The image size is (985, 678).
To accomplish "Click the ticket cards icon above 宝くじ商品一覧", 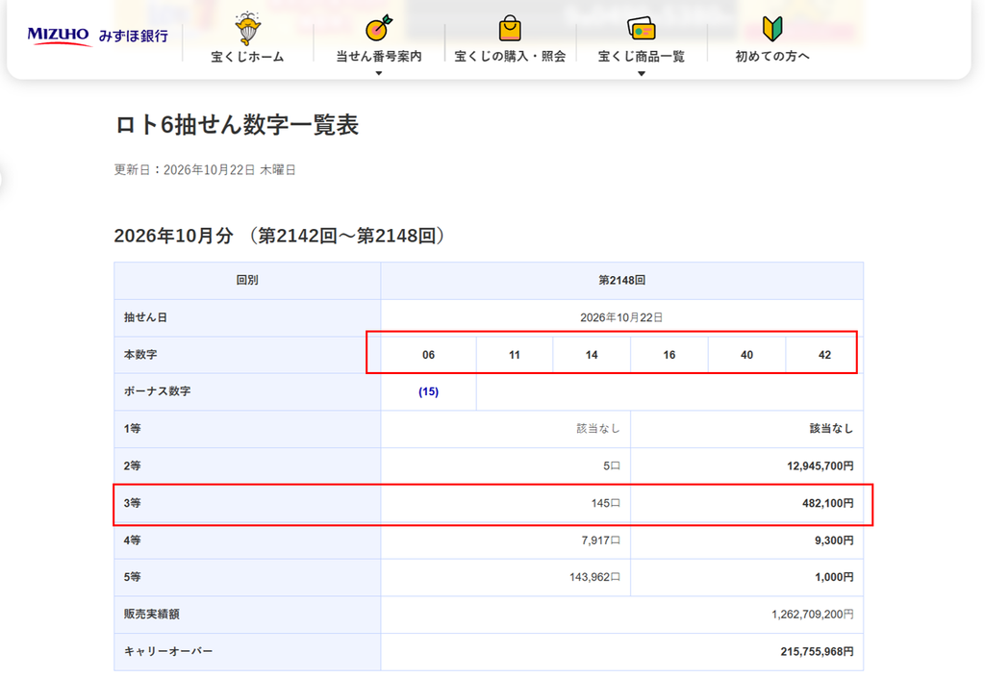I will pos(642,28).
